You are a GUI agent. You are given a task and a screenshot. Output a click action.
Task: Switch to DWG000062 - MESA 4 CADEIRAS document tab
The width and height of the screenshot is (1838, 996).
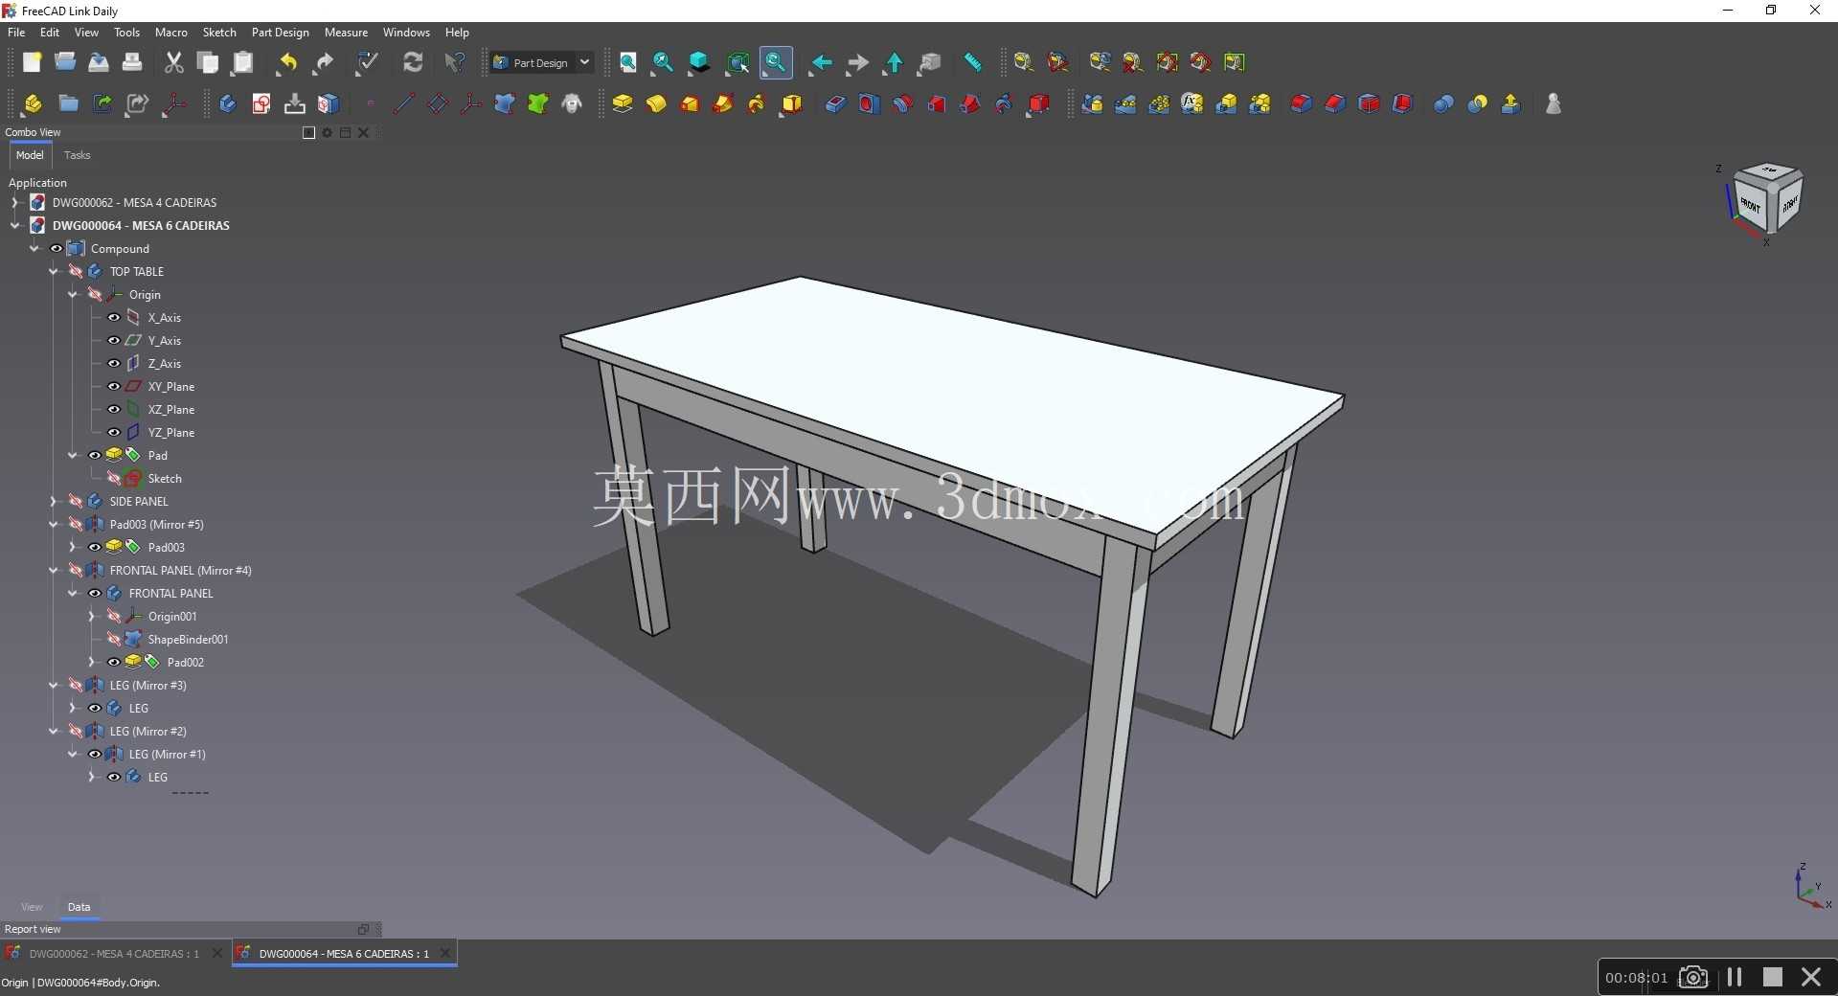pyautogui.click(x=114, y=954)
